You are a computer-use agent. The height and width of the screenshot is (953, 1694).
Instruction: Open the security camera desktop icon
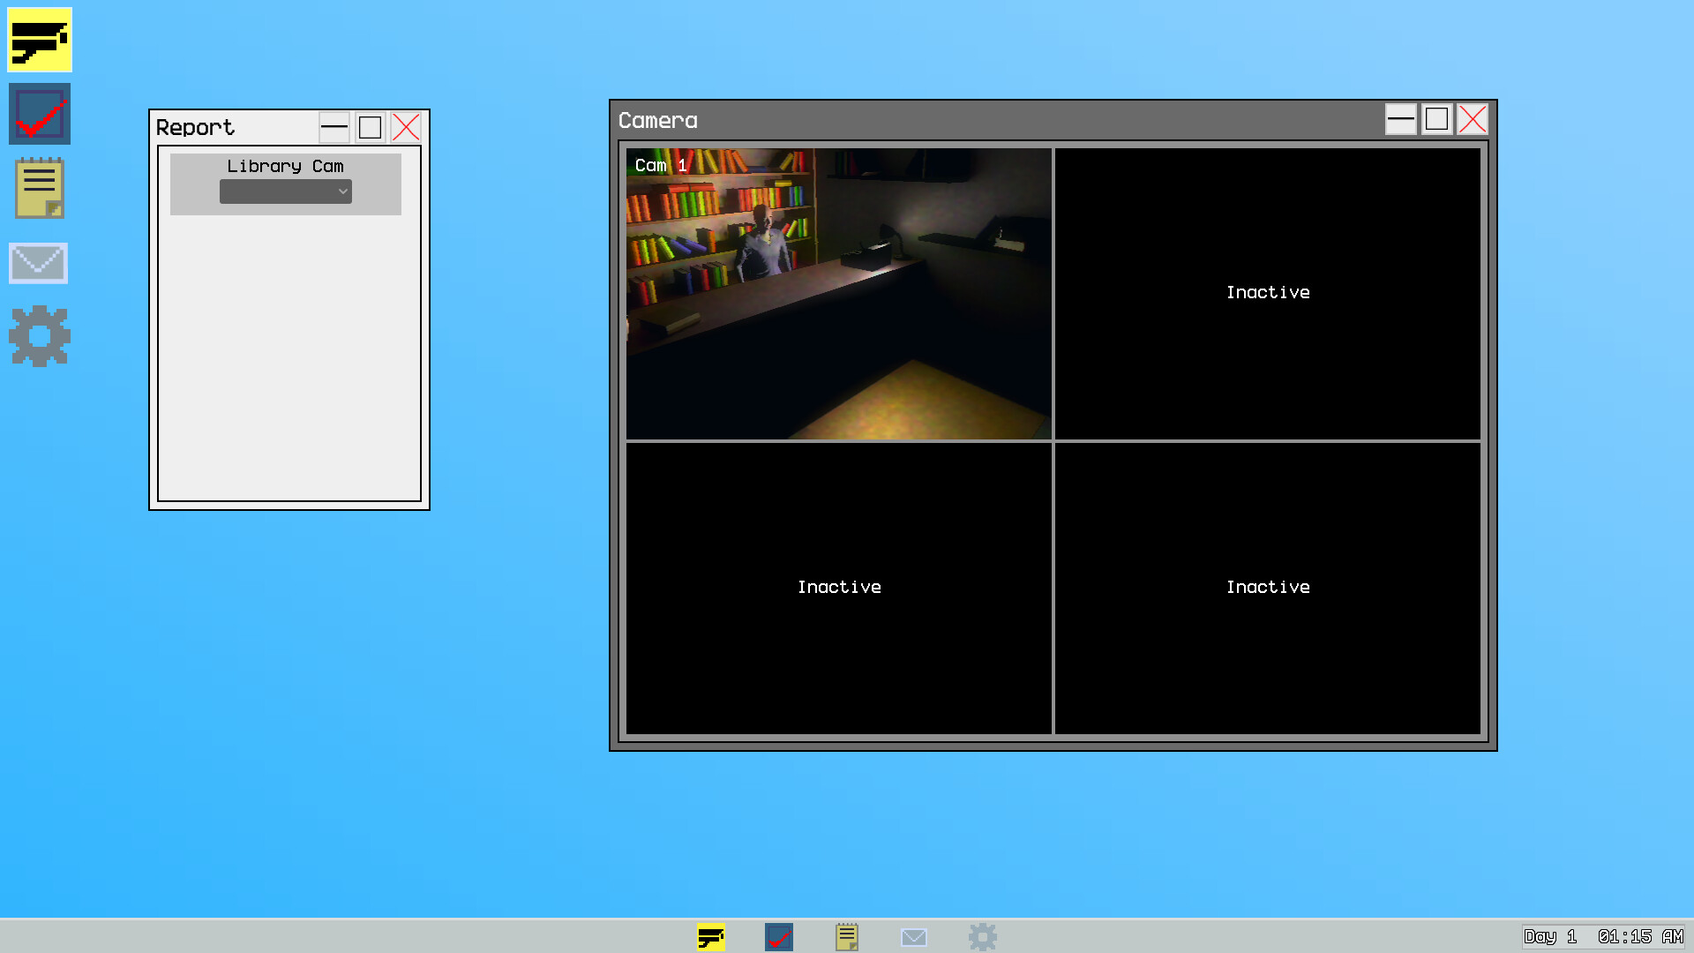tap(40, 41)
